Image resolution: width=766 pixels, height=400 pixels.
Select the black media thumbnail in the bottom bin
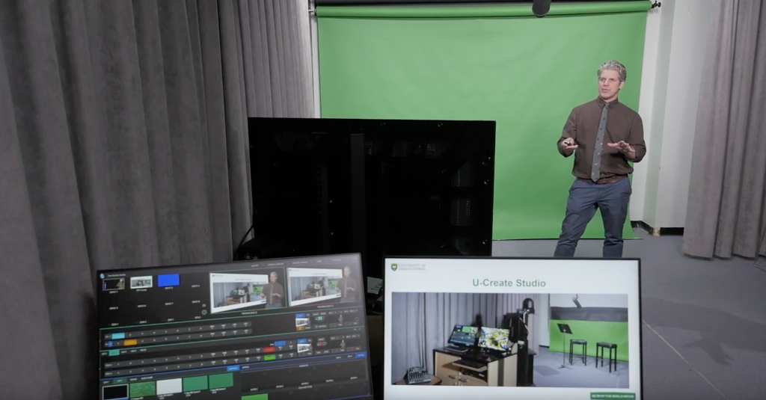(116, 392)
